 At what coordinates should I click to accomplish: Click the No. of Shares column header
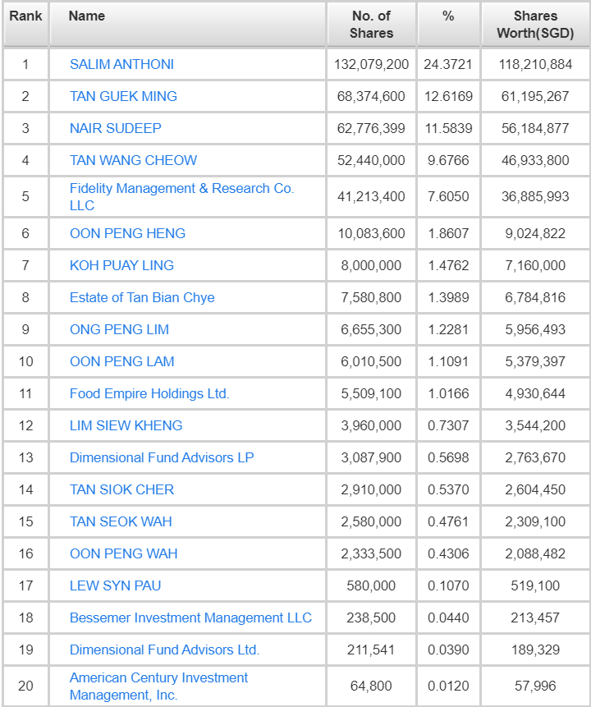(x=371, y=25)
